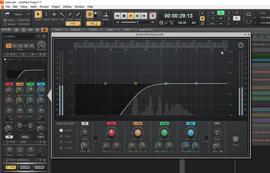Click the green Hi Mid node on graph
The height and width of the screenshot is (173, 270).
click(166, 84)
